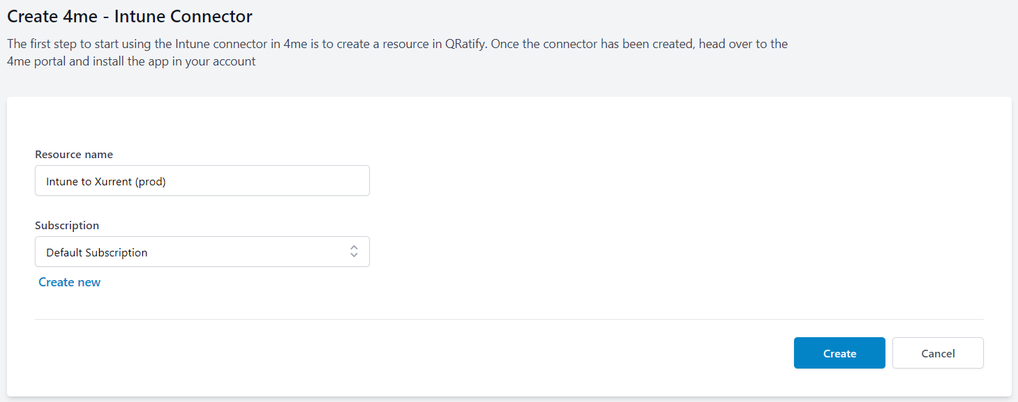
Task: Click the '(prod)' suffix in Resource name
Action: (x=151, y=181)
